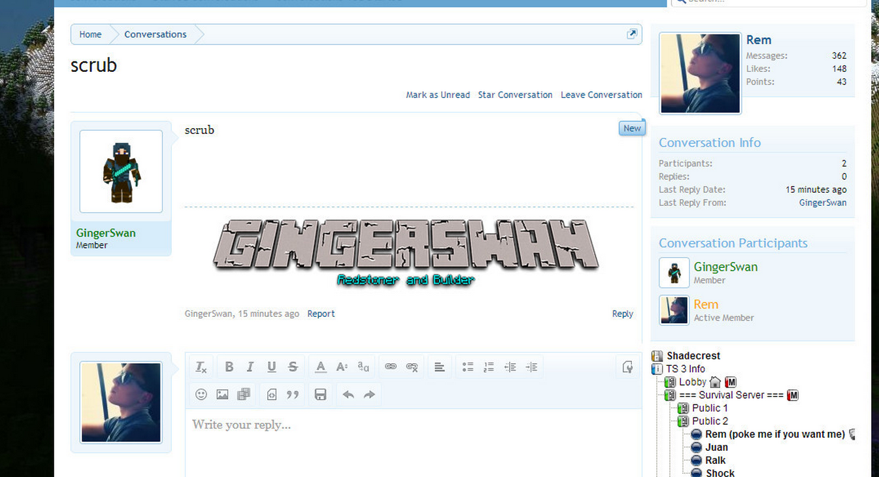Toggle bold formatting in editor

[229, 367]
